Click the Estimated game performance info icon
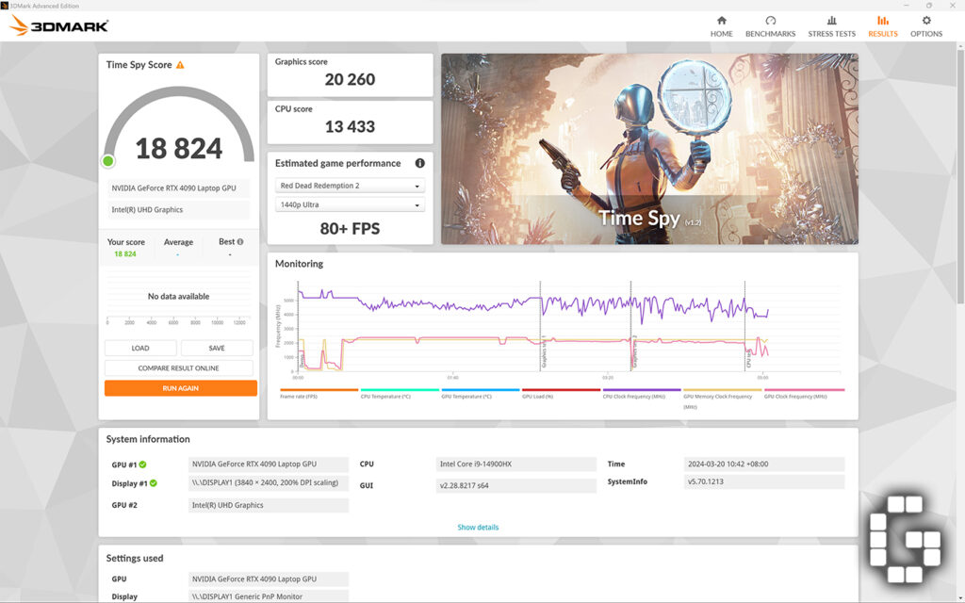The image size is (965, 603). tap(419, 163)
